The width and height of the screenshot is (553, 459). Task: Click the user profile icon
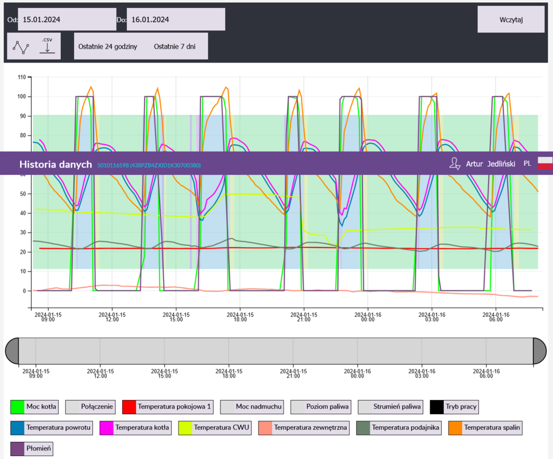pyautogui.click(x=455, y=164)
